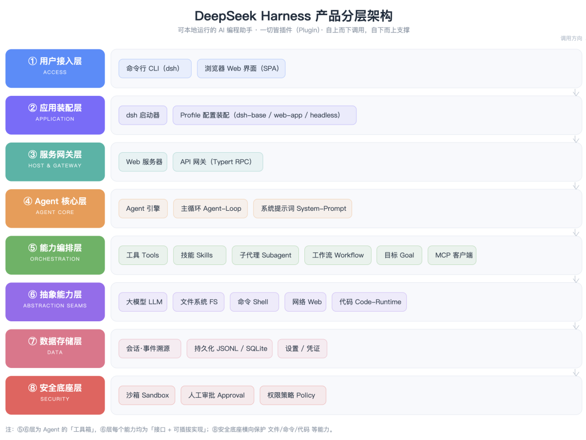
Task: Select the 文件系统 FS chip
Action: [x=199, y=301]
